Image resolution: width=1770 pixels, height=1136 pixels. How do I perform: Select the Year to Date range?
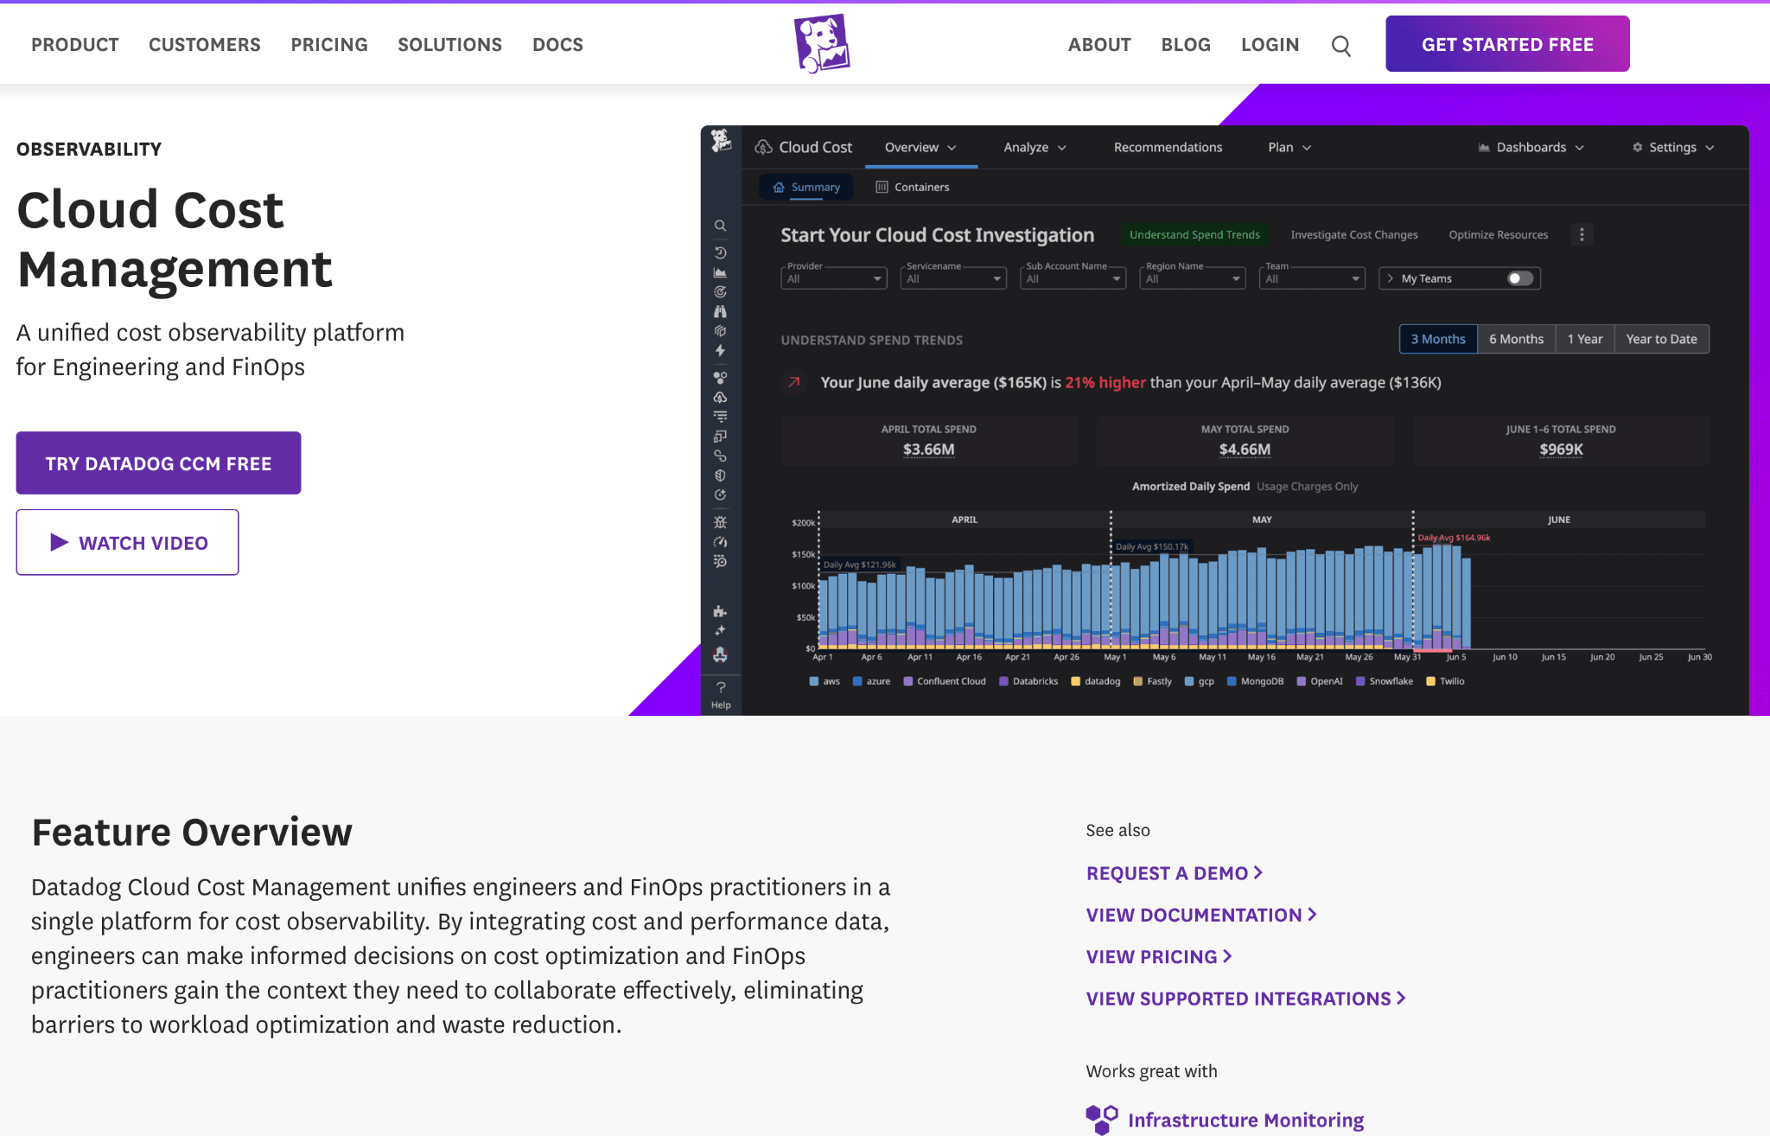point(1661,339)
